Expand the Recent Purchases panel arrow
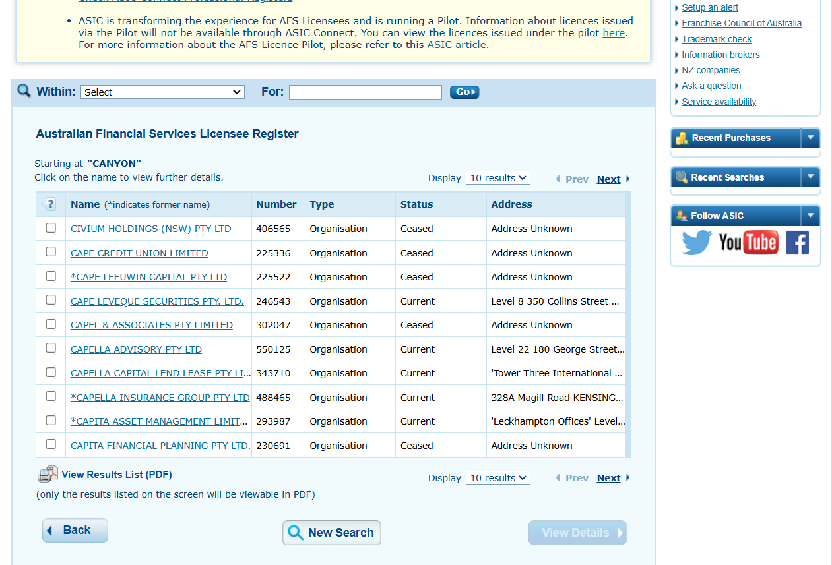Screen dimensions: 832x565 [811, 138]
